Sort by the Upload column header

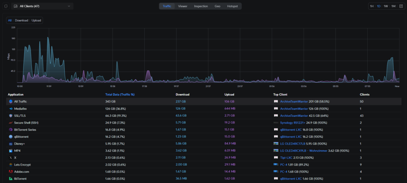(x=229, y=95)
